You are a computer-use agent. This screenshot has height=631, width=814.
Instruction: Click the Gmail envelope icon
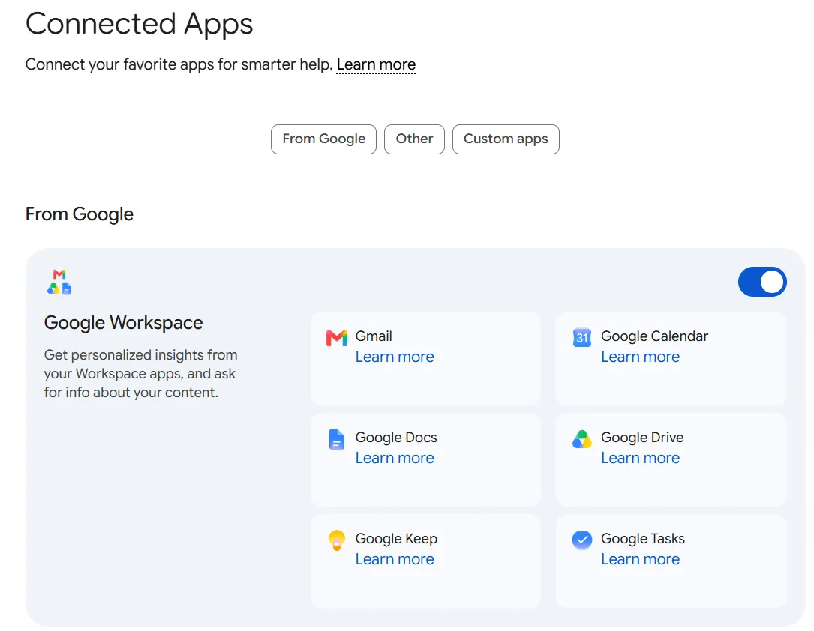[x=336, y=337]
